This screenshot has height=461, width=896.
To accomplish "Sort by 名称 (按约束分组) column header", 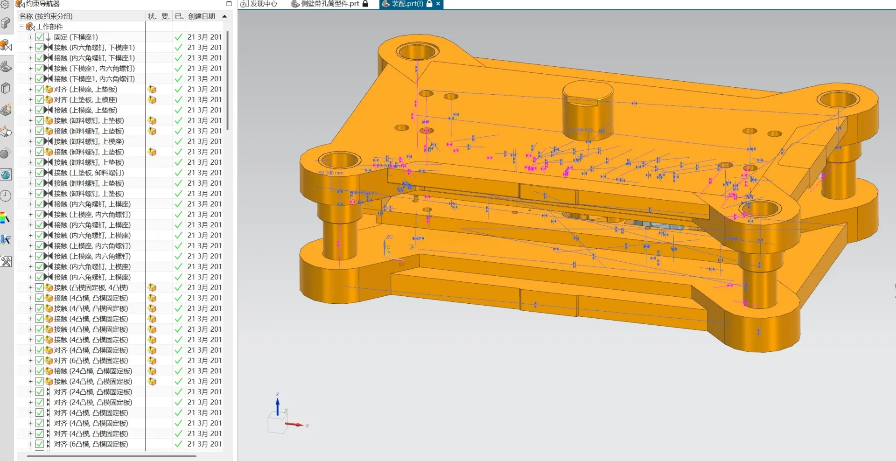I will pos(81,16).
